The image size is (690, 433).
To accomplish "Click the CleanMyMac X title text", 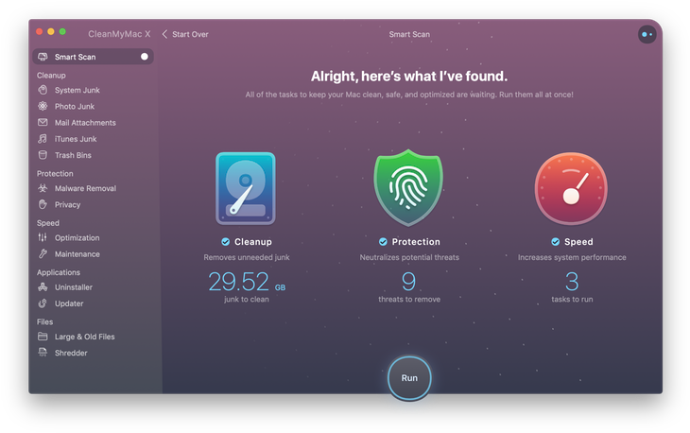I will [x=119, y=34].
